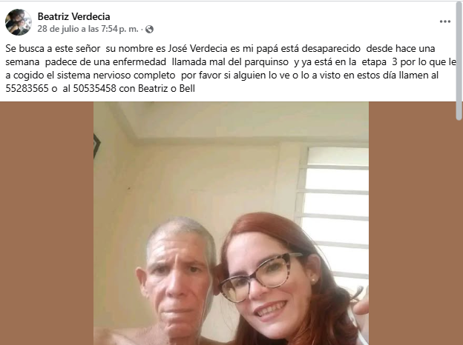
Task: Open the 28 de julio timestamp link
Action: point(88,29)
